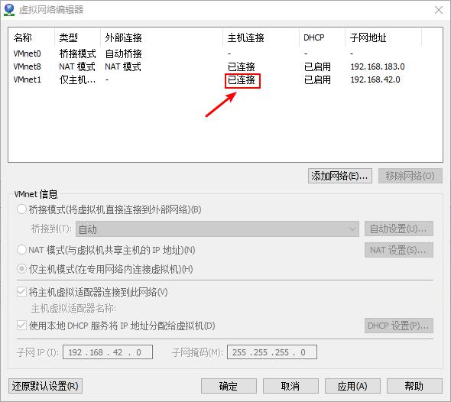Click the 自动设置(U)... button
The image size is (451, 402).
pyautogui.click(x=399, y=229)
